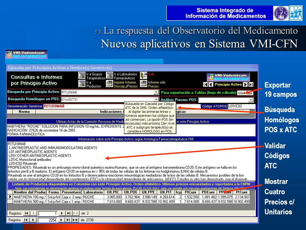Viewport: 306px width, 230px height.
Task: Click the 'MABTHERA 100 mg' product name cell
Action: pyautogui.click(x=30, y=197)
